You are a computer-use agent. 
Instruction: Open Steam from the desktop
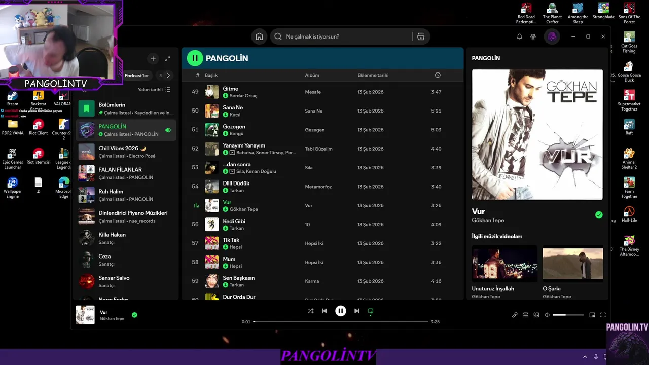[13, 98]
